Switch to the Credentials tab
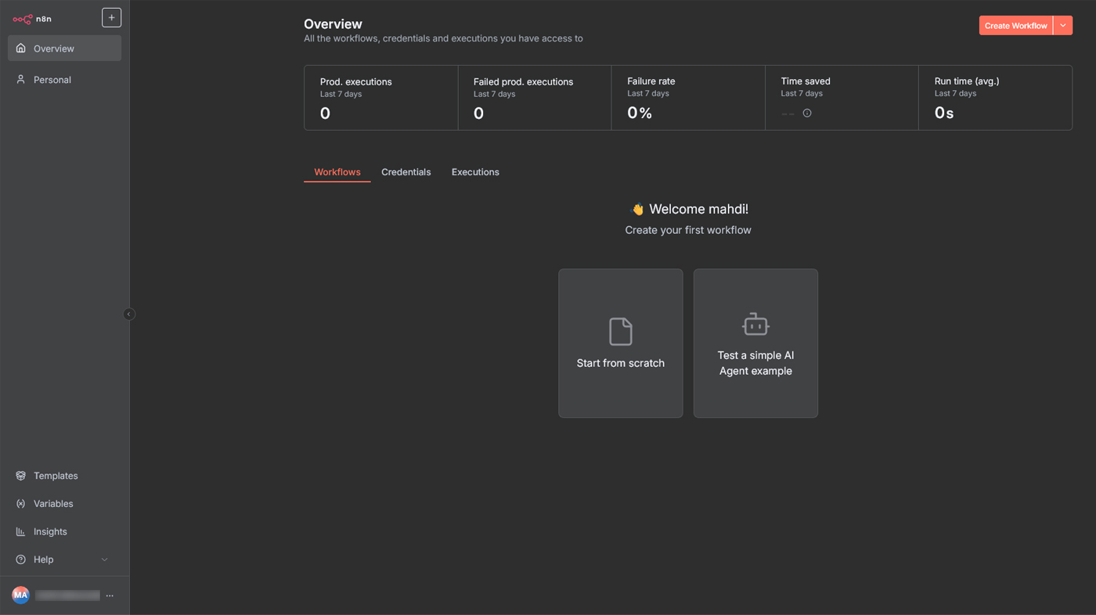This screenshot has width=1096, height=615. [x=406, y=172]
